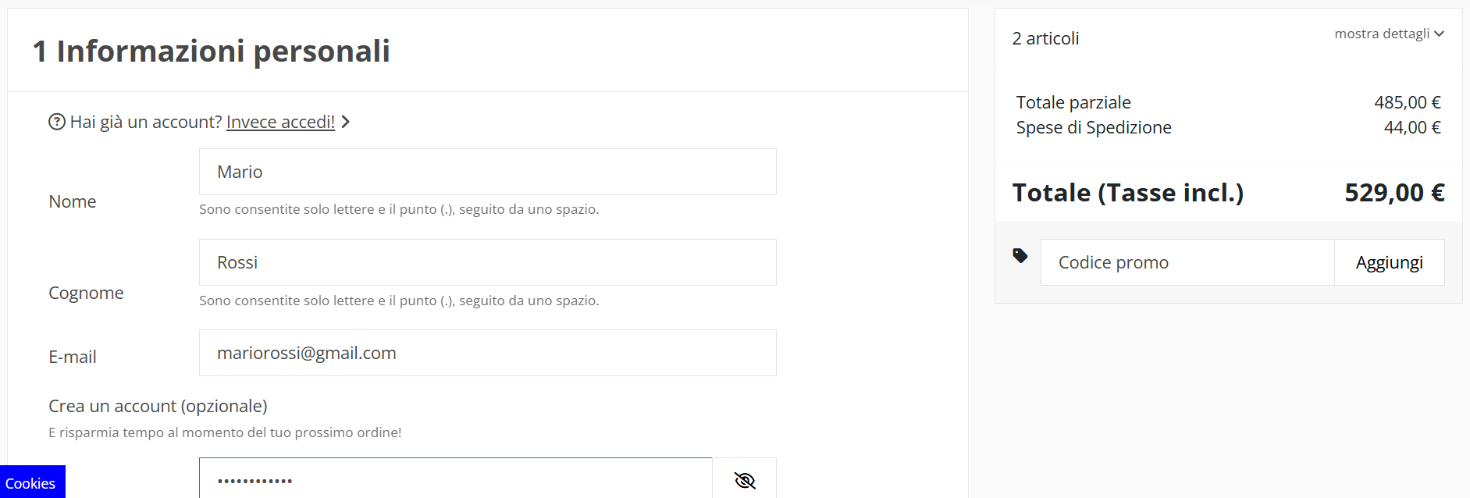Click the Totale (Tasse incl.) label

pos(1128,193)
